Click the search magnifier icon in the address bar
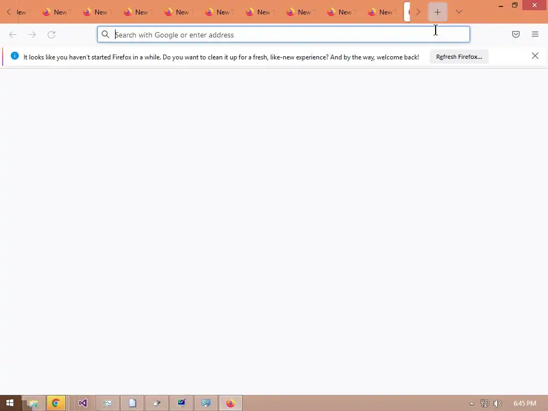Screen dimensions: 548x411 click(x=105, y=34)
